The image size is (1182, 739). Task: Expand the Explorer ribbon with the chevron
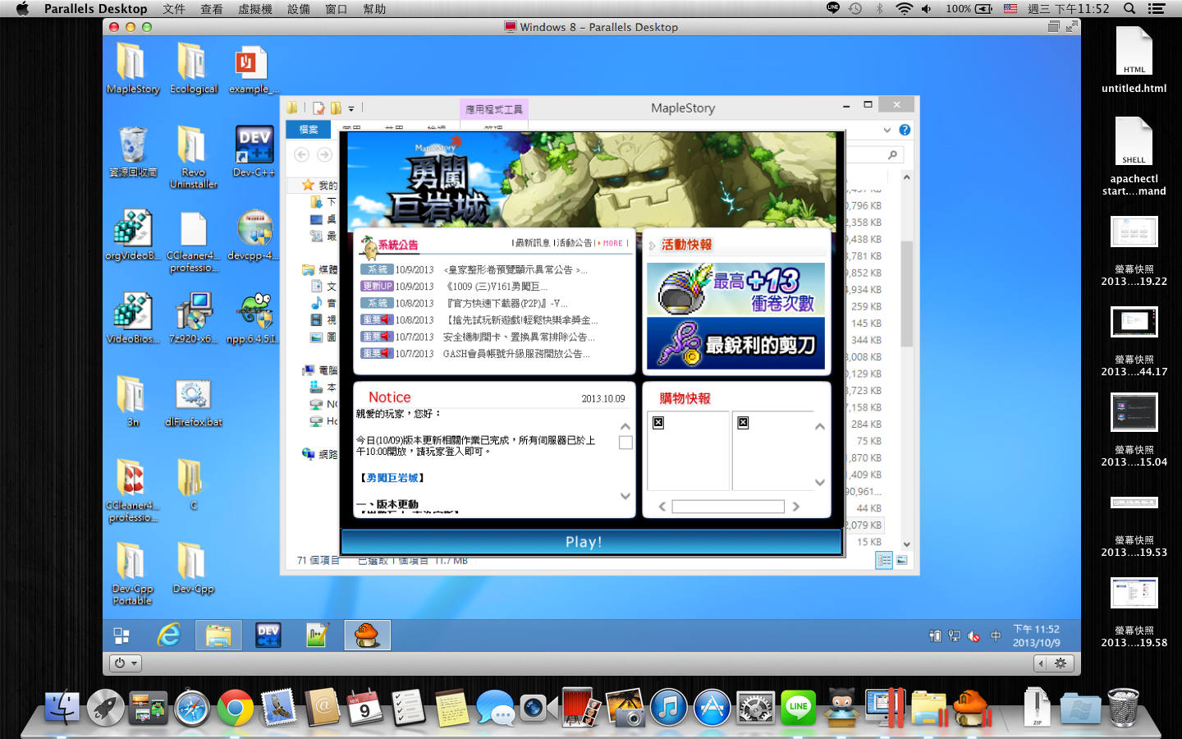click(886, 130)
